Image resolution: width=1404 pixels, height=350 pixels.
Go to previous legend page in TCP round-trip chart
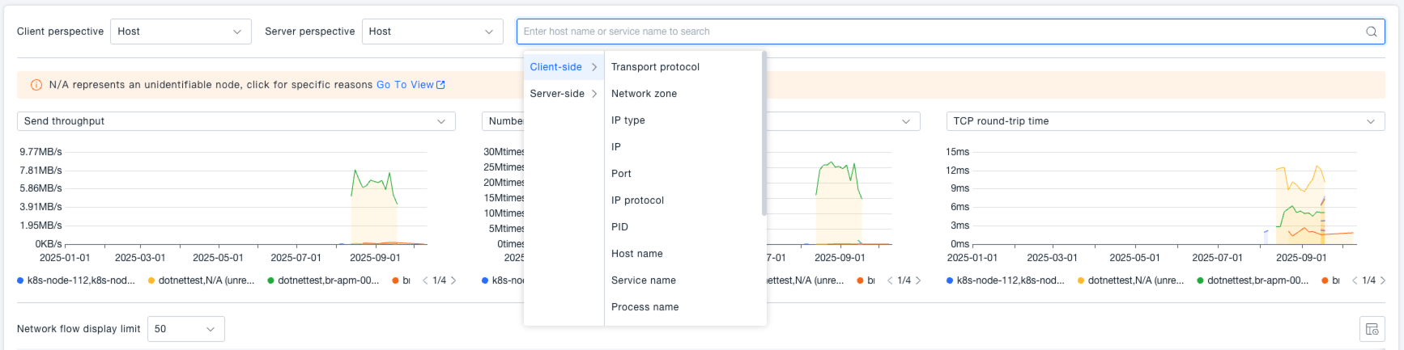click(x=1355, y=280)
